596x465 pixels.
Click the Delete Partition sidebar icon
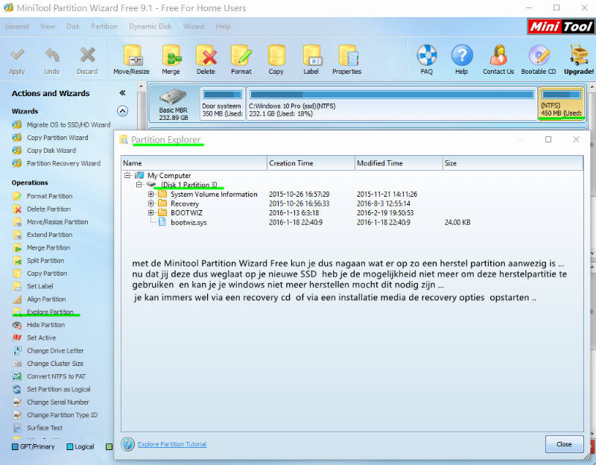pos(17,209)
